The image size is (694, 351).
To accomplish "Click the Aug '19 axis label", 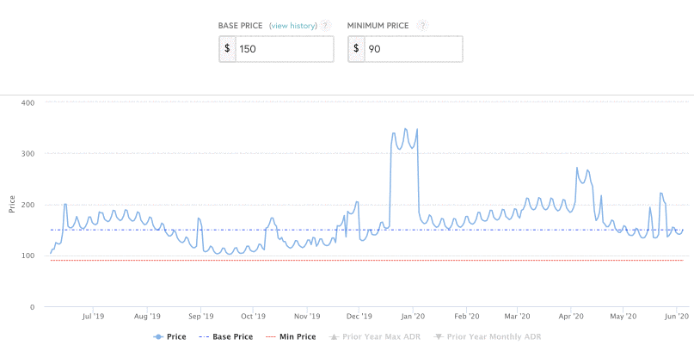I will [x=147, y=317].
